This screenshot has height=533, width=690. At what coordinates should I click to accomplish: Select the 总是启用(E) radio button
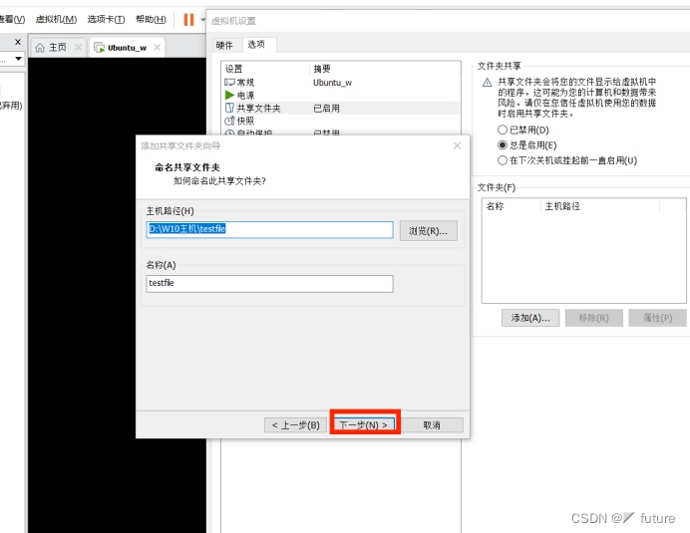coord(503,145)
